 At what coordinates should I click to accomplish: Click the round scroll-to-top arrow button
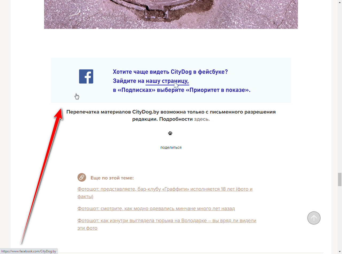[314, 218]
